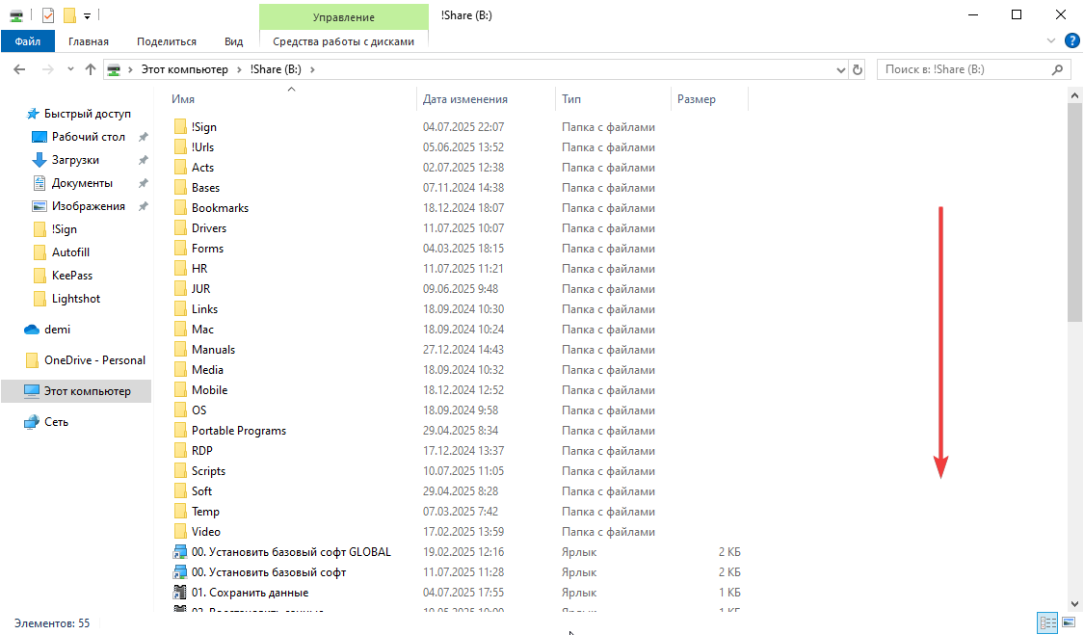Open the Drivers folder icon
This screenshot has height=635, width=1084.
pos(179,228)
